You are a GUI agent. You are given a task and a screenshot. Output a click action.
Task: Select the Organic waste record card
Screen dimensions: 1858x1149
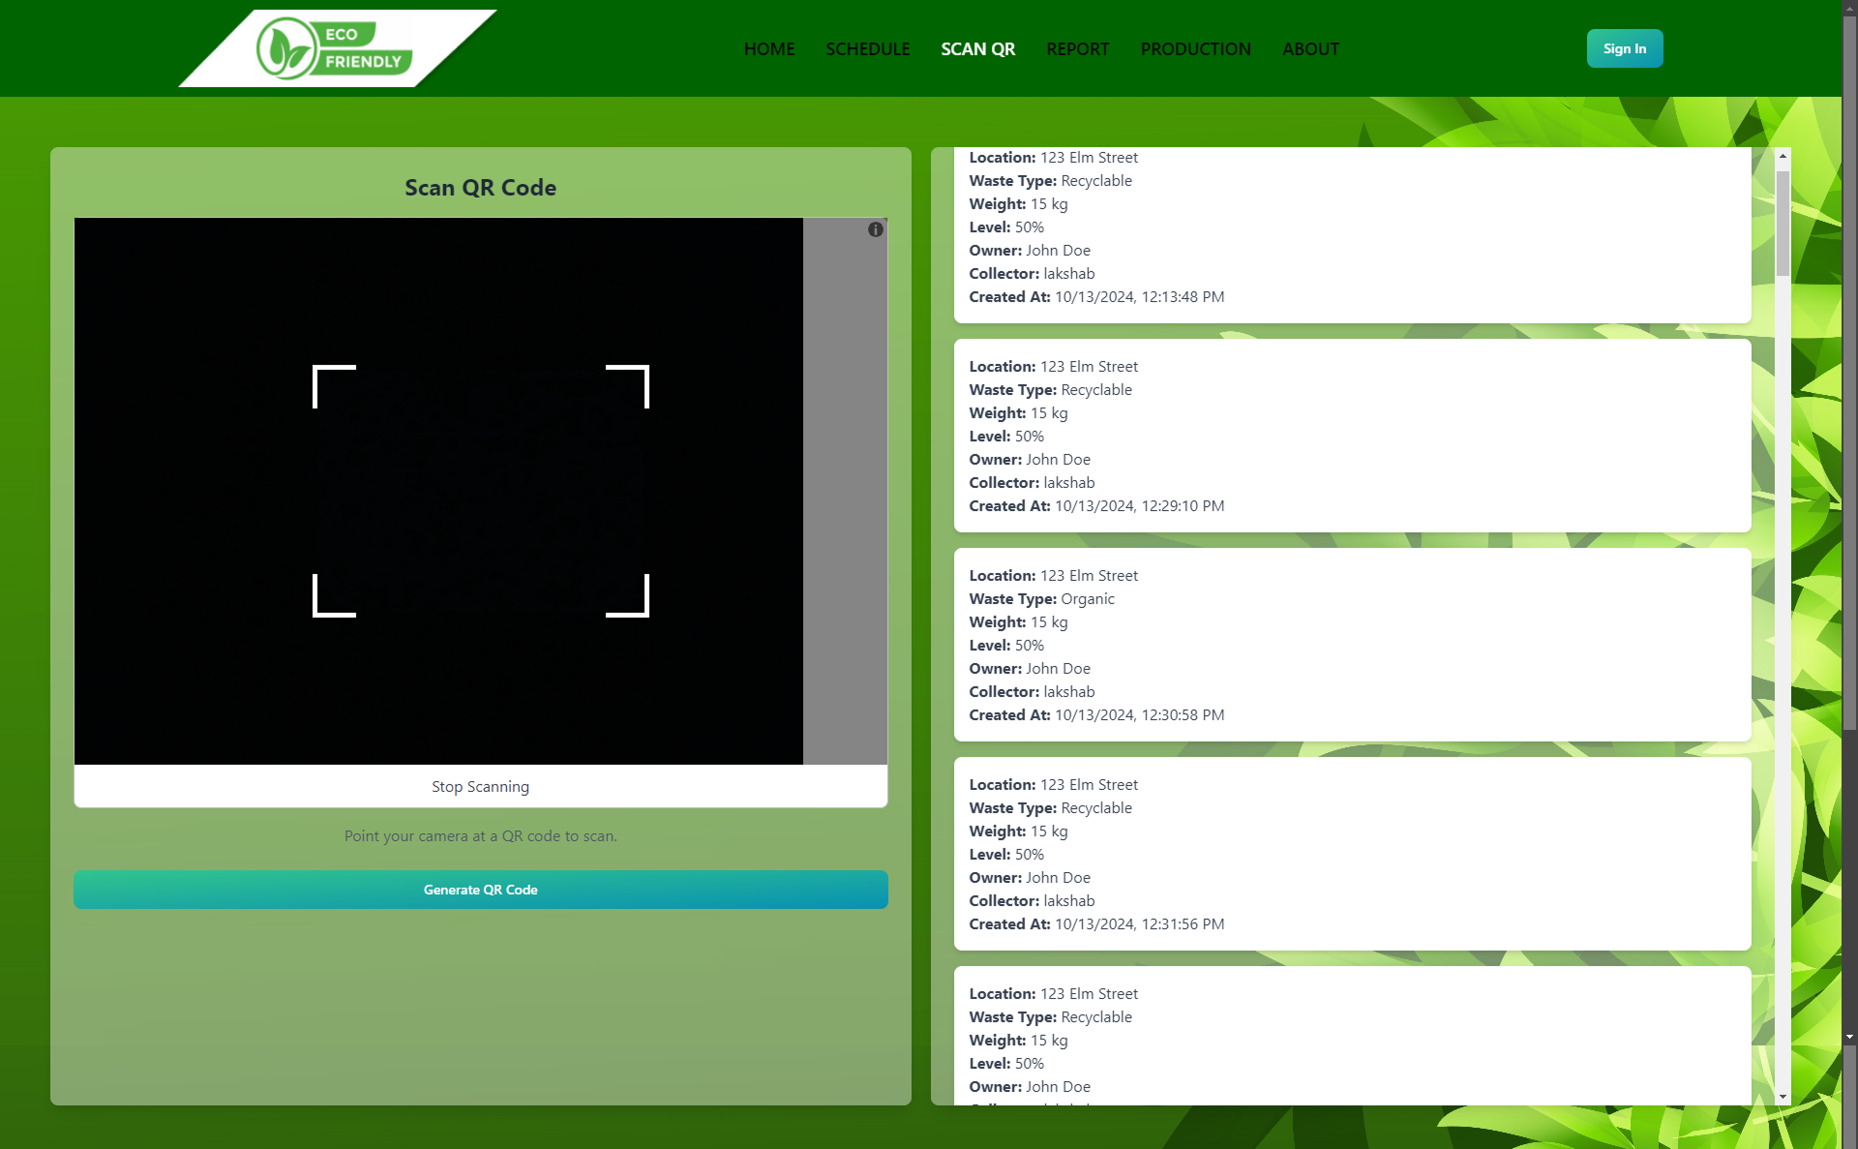[x=1352, y=645]
